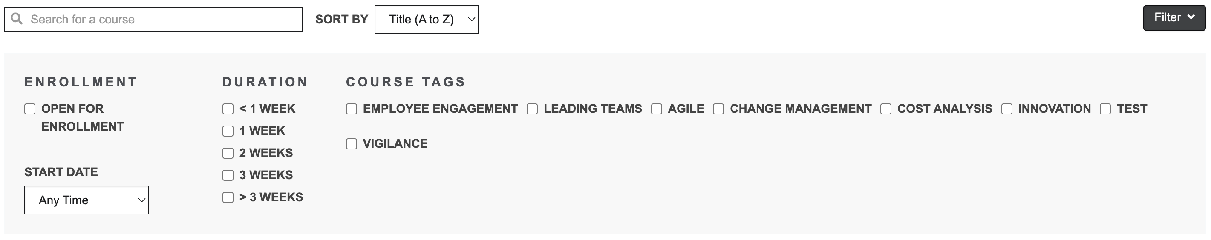Viewport: 1211px width, 240px height.
Task: Enable the Agile course tag
Action: (657, 109)
